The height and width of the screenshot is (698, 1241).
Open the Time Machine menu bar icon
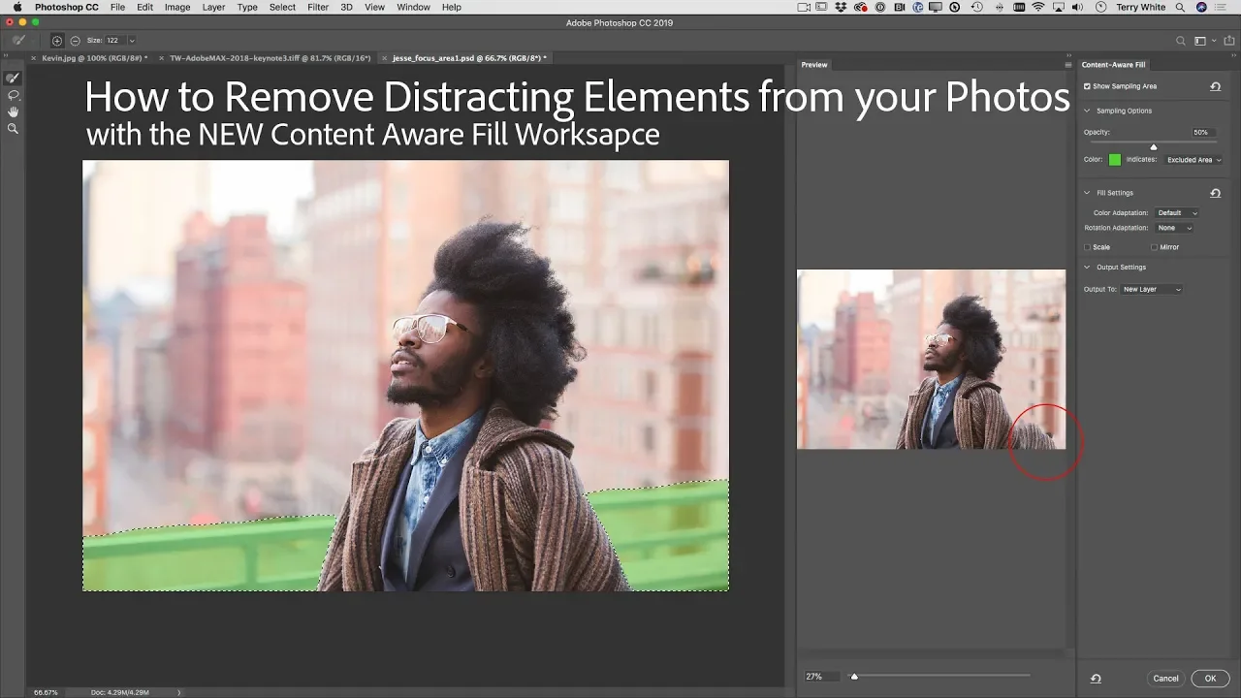(x=975, y=7)
